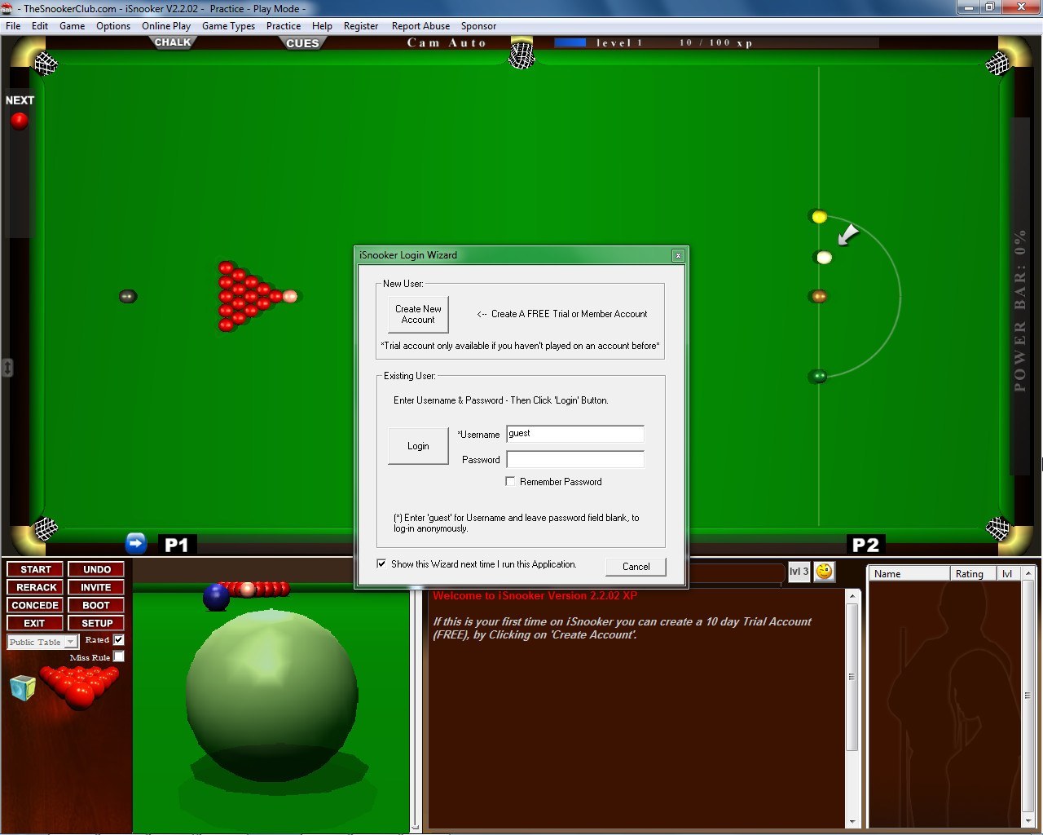Open the Game menu

pos(72,26)
